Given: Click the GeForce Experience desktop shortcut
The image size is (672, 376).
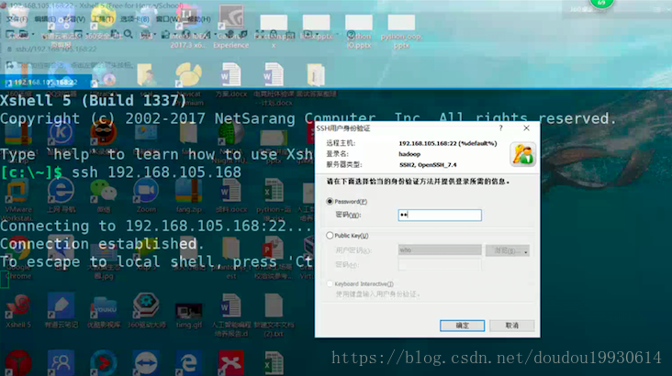Looking at the screenshot, I should pos(231,27).
